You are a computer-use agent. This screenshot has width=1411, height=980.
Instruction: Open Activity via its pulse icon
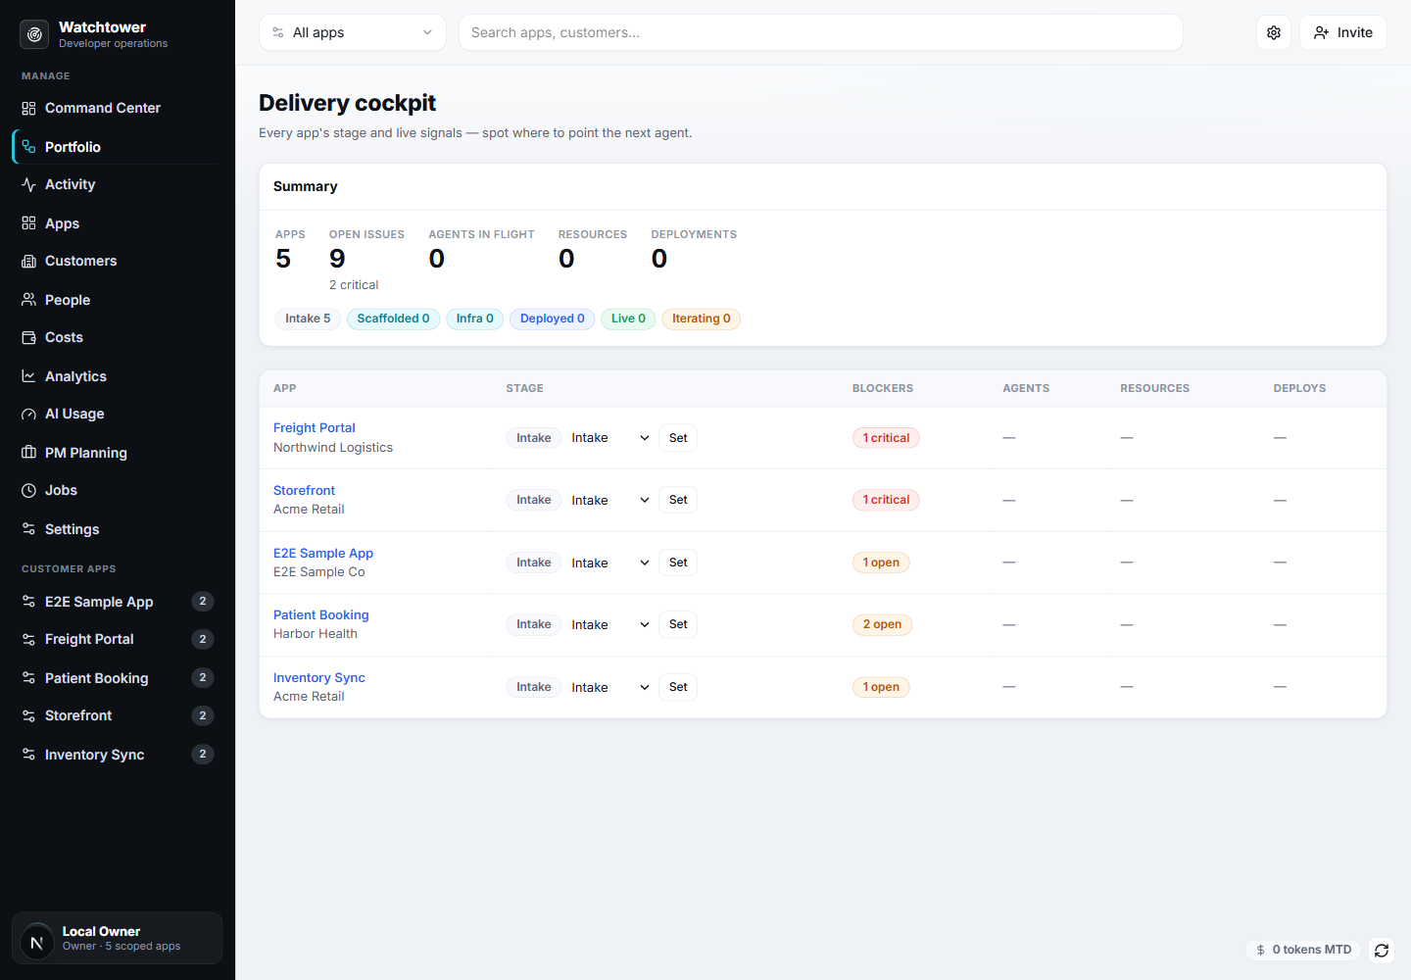pos(28,184)
